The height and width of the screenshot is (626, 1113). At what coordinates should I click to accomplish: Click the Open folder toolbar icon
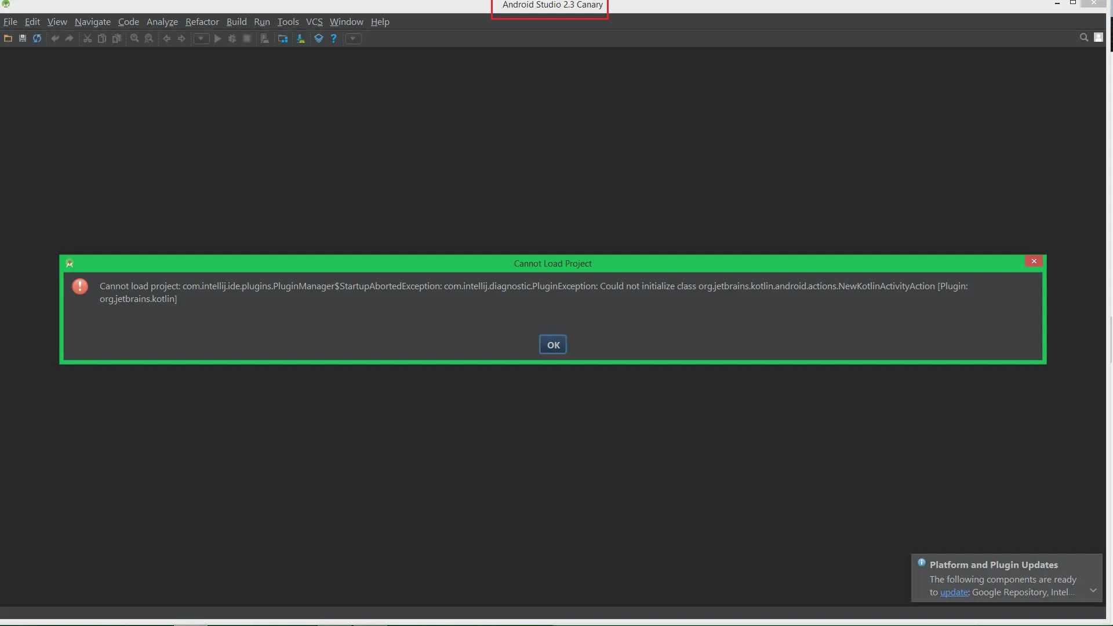point(8,38)
